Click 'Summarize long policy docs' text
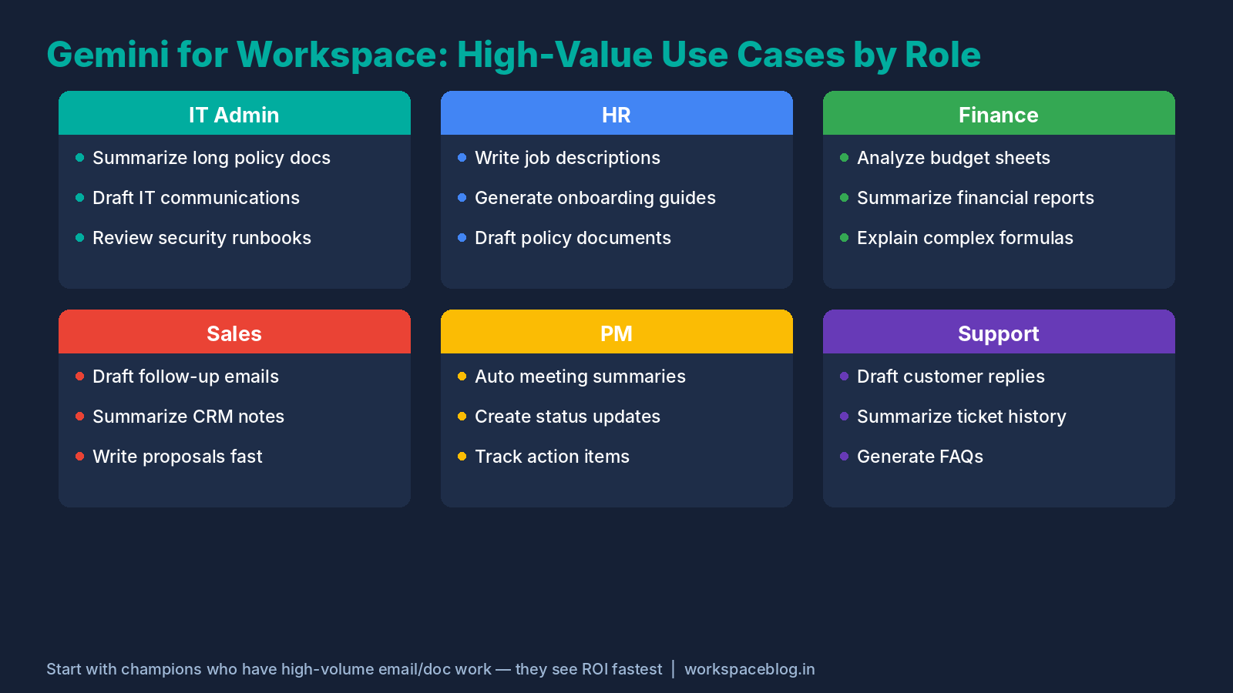The height and width of the screenshot is (693, 1233). (211, 158)
